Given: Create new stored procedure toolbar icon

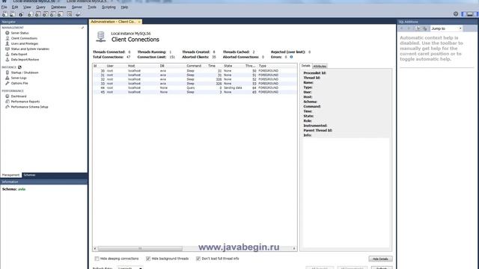Looking at the screenshot, I should point(53,14).
